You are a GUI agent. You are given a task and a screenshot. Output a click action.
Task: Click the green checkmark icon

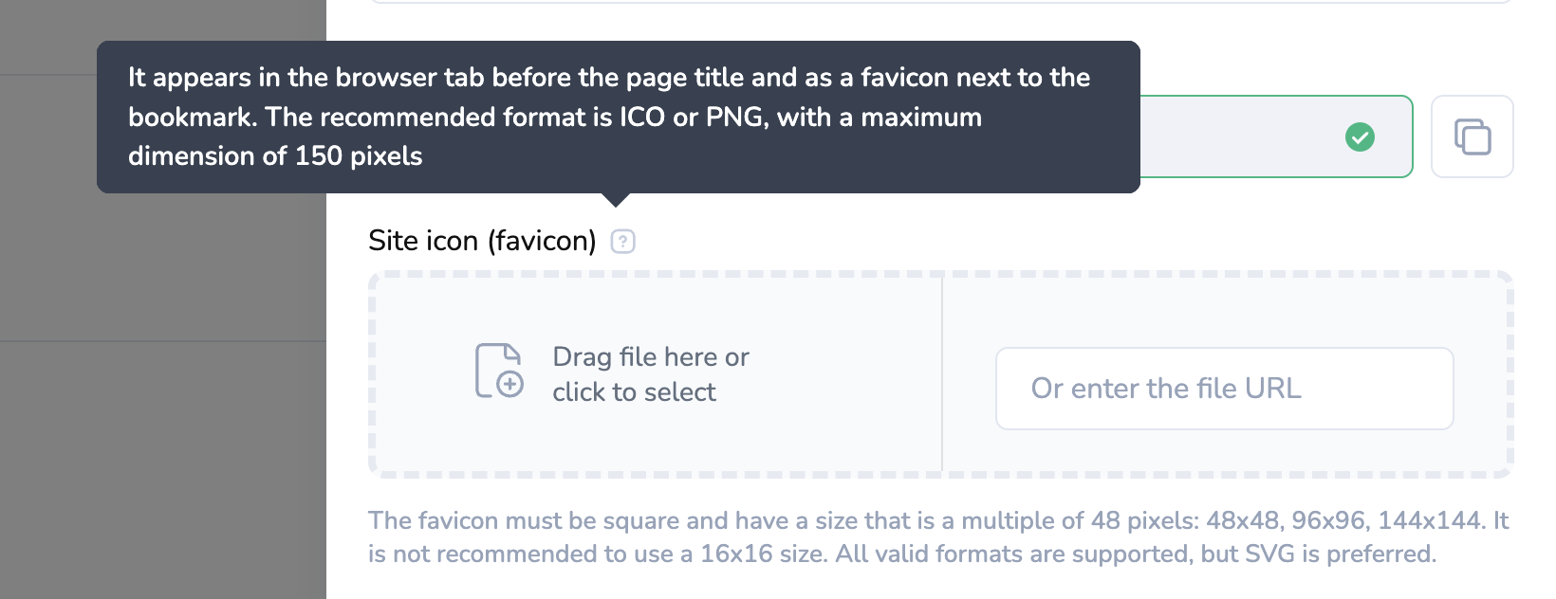pyautogui.click(x=1360, y=137)
